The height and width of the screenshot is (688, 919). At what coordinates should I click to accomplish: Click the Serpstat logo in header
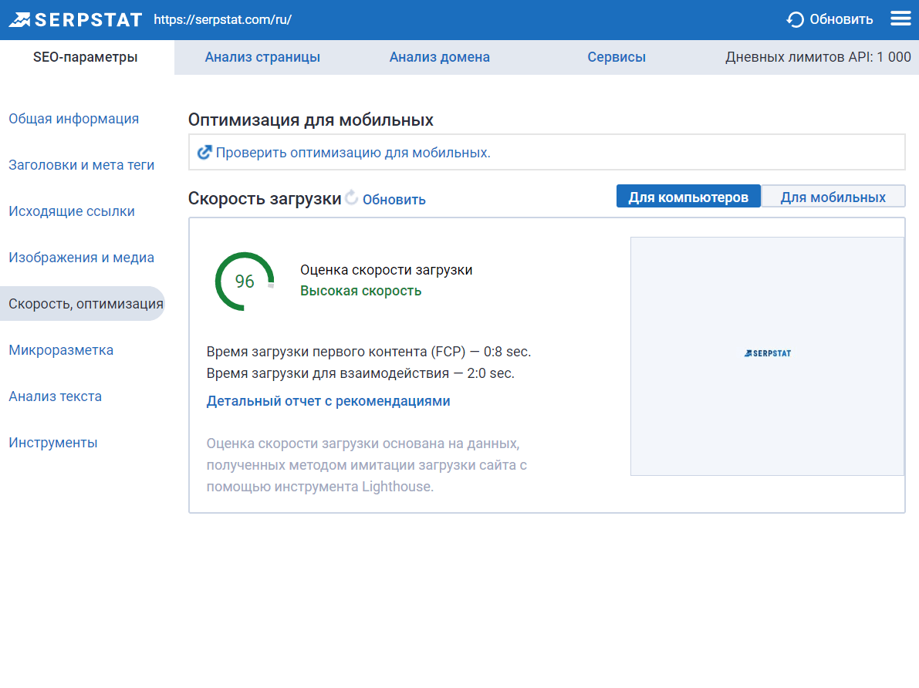pos(76,19)
